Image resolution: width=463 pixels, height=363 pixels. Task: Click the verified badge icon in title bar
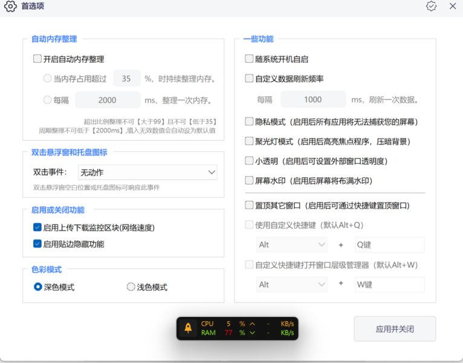click(x=431, y=6)
